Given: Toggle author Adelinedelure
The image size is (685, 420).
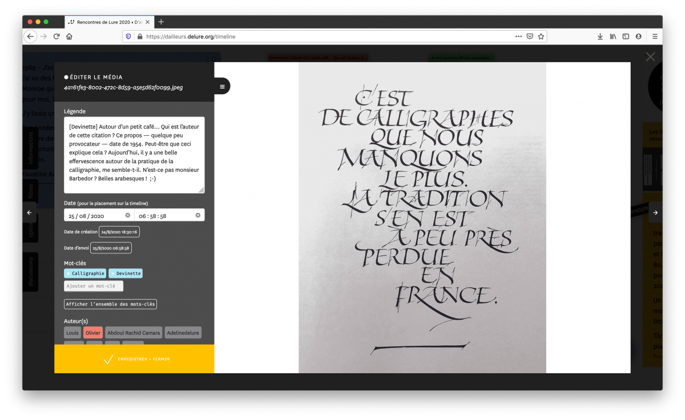Looking at the screenshot, I should pyautogui.click(x=183, y=333).
